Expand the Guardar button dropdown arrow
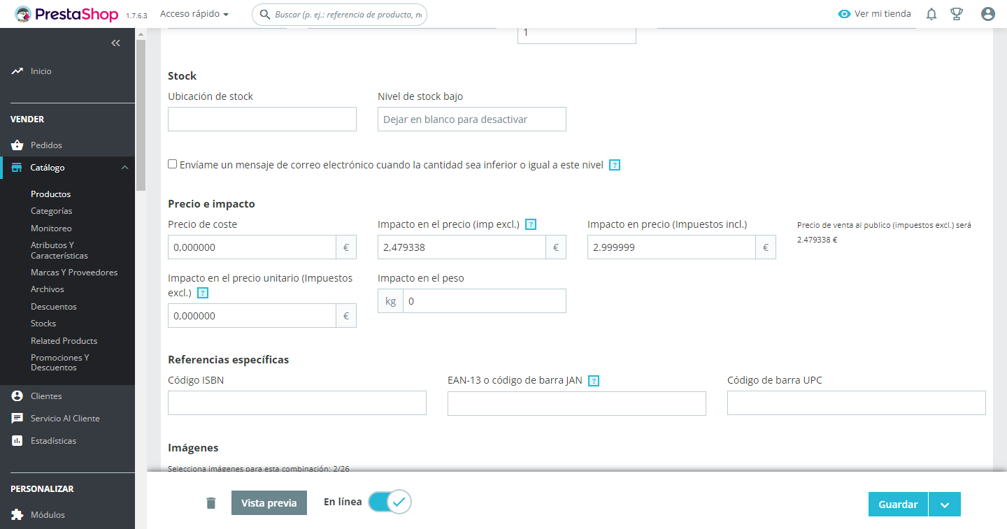 (945, 505)
